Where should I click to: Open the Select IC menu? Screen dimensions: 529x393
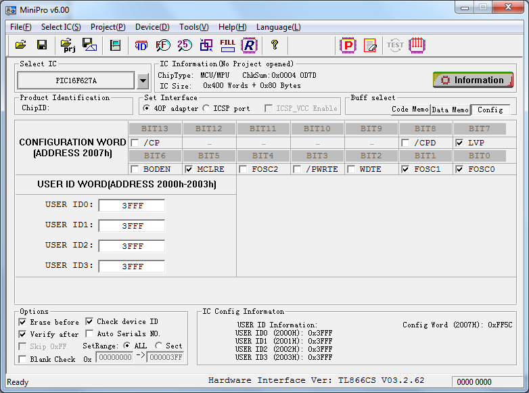coord(61,27)
